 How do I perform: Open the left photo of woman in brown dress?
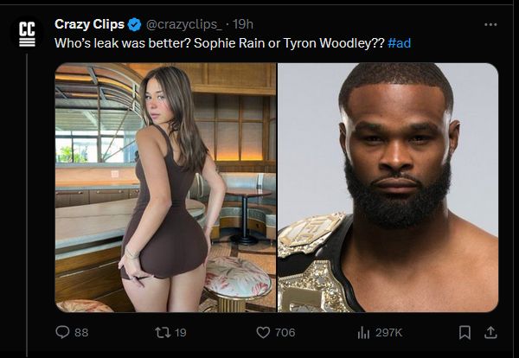click(165, 187)
